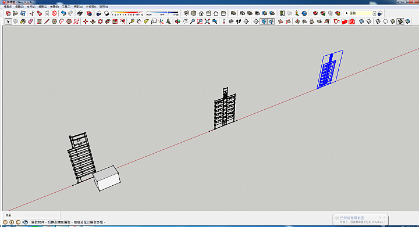Enable Hidden Line face style
419x227 pixels.
tap(385, 21)
